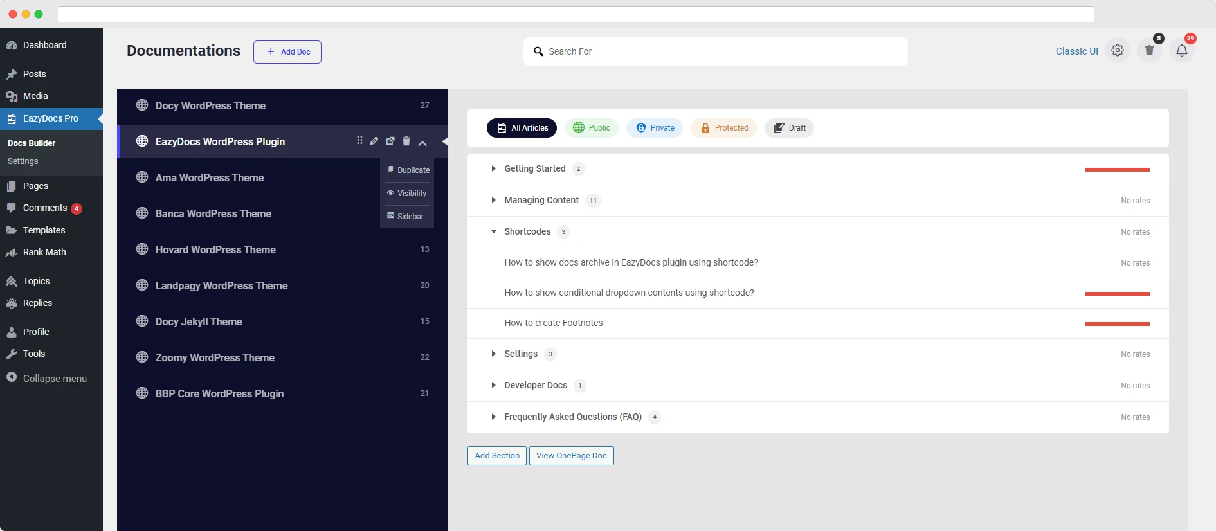Click the globe icon beside Ama WordPress Theme
Screen dimensions: 1216x531
(x=142, y=177)
